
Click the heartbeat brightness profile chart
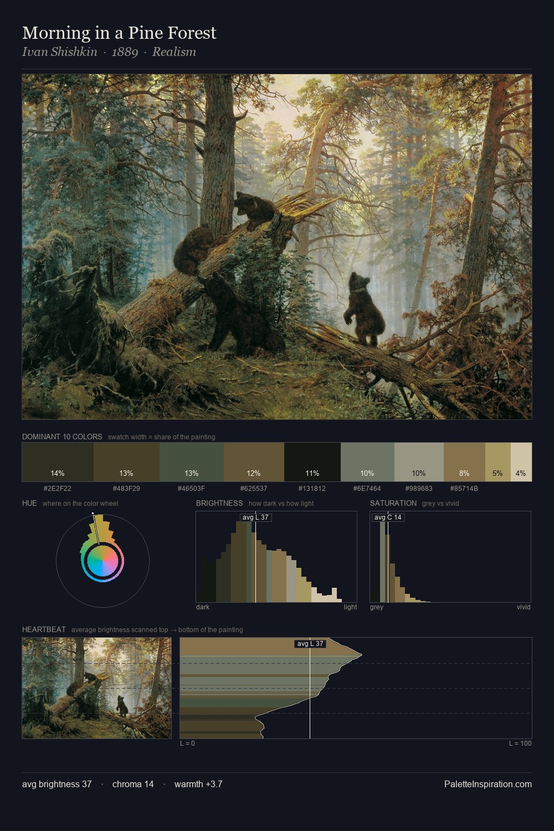tap(356, 688)
